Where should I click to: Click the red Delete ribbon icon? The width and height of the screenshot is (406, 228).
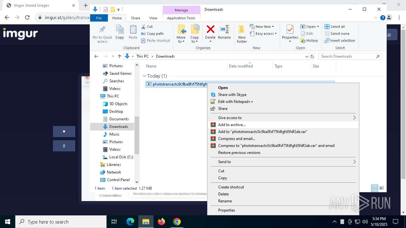210,29
